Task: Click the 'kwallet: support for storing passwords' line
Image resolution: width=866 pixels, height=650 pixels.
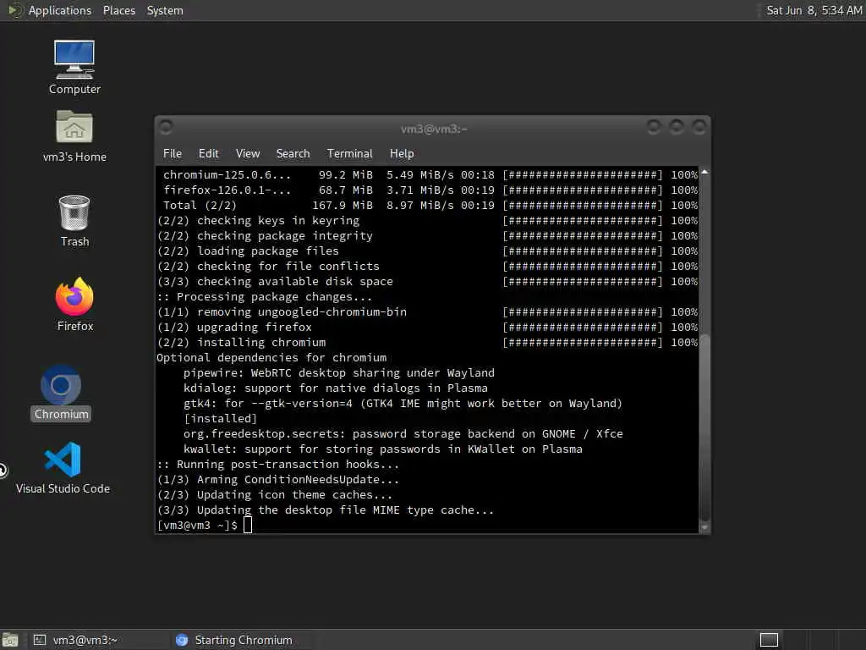Action: pyautogui.click(x=383, y=449)
